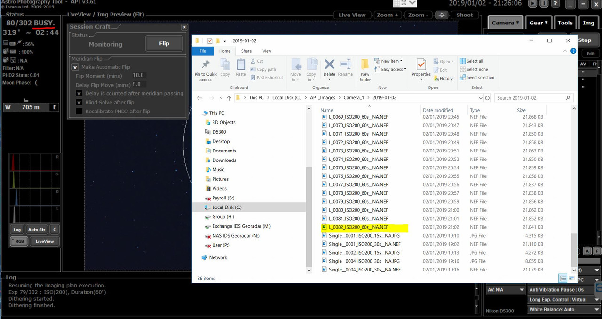Toggle Blind Solve after flip checkbox

coord(79,102)
